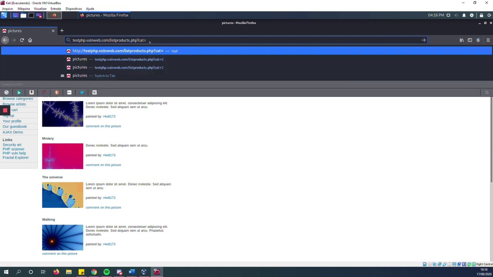Screen dimensions: 493x277
Task: Visit highlighted listproducts.php?cat= suggestion
Action: pyautogui.click(x=246, y=51)
